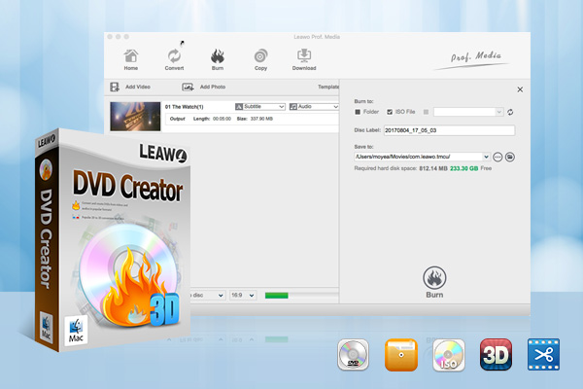The width and height of the screenshot is (583, 389).
Task: Open the Template tab
Action: [328, 87]
